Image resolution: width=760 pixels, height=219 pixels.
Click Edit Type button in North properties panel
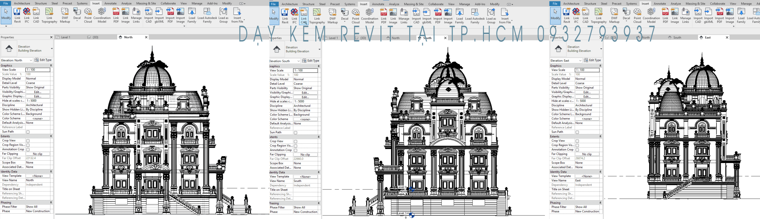click(x=43, y=60)
